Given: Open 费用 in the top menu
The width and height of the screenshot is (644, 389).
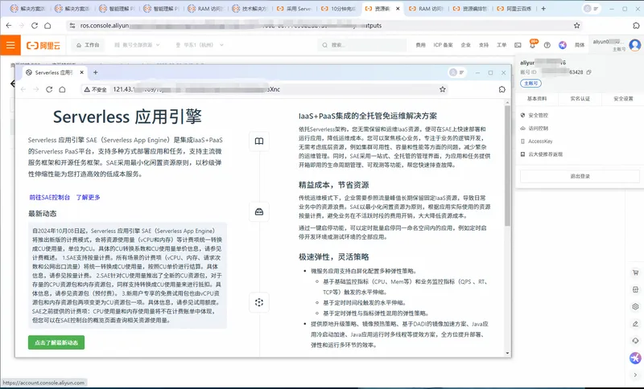Looking at the screenshot, I should [420, 45].
